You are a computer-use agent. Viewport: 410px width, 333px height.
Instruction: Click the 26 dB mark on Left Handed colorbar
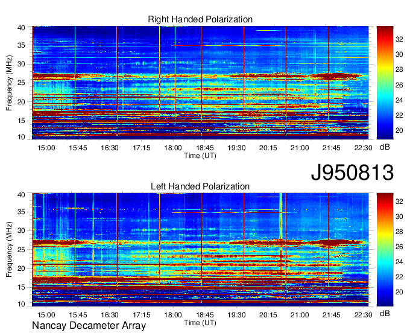[399, 247]
